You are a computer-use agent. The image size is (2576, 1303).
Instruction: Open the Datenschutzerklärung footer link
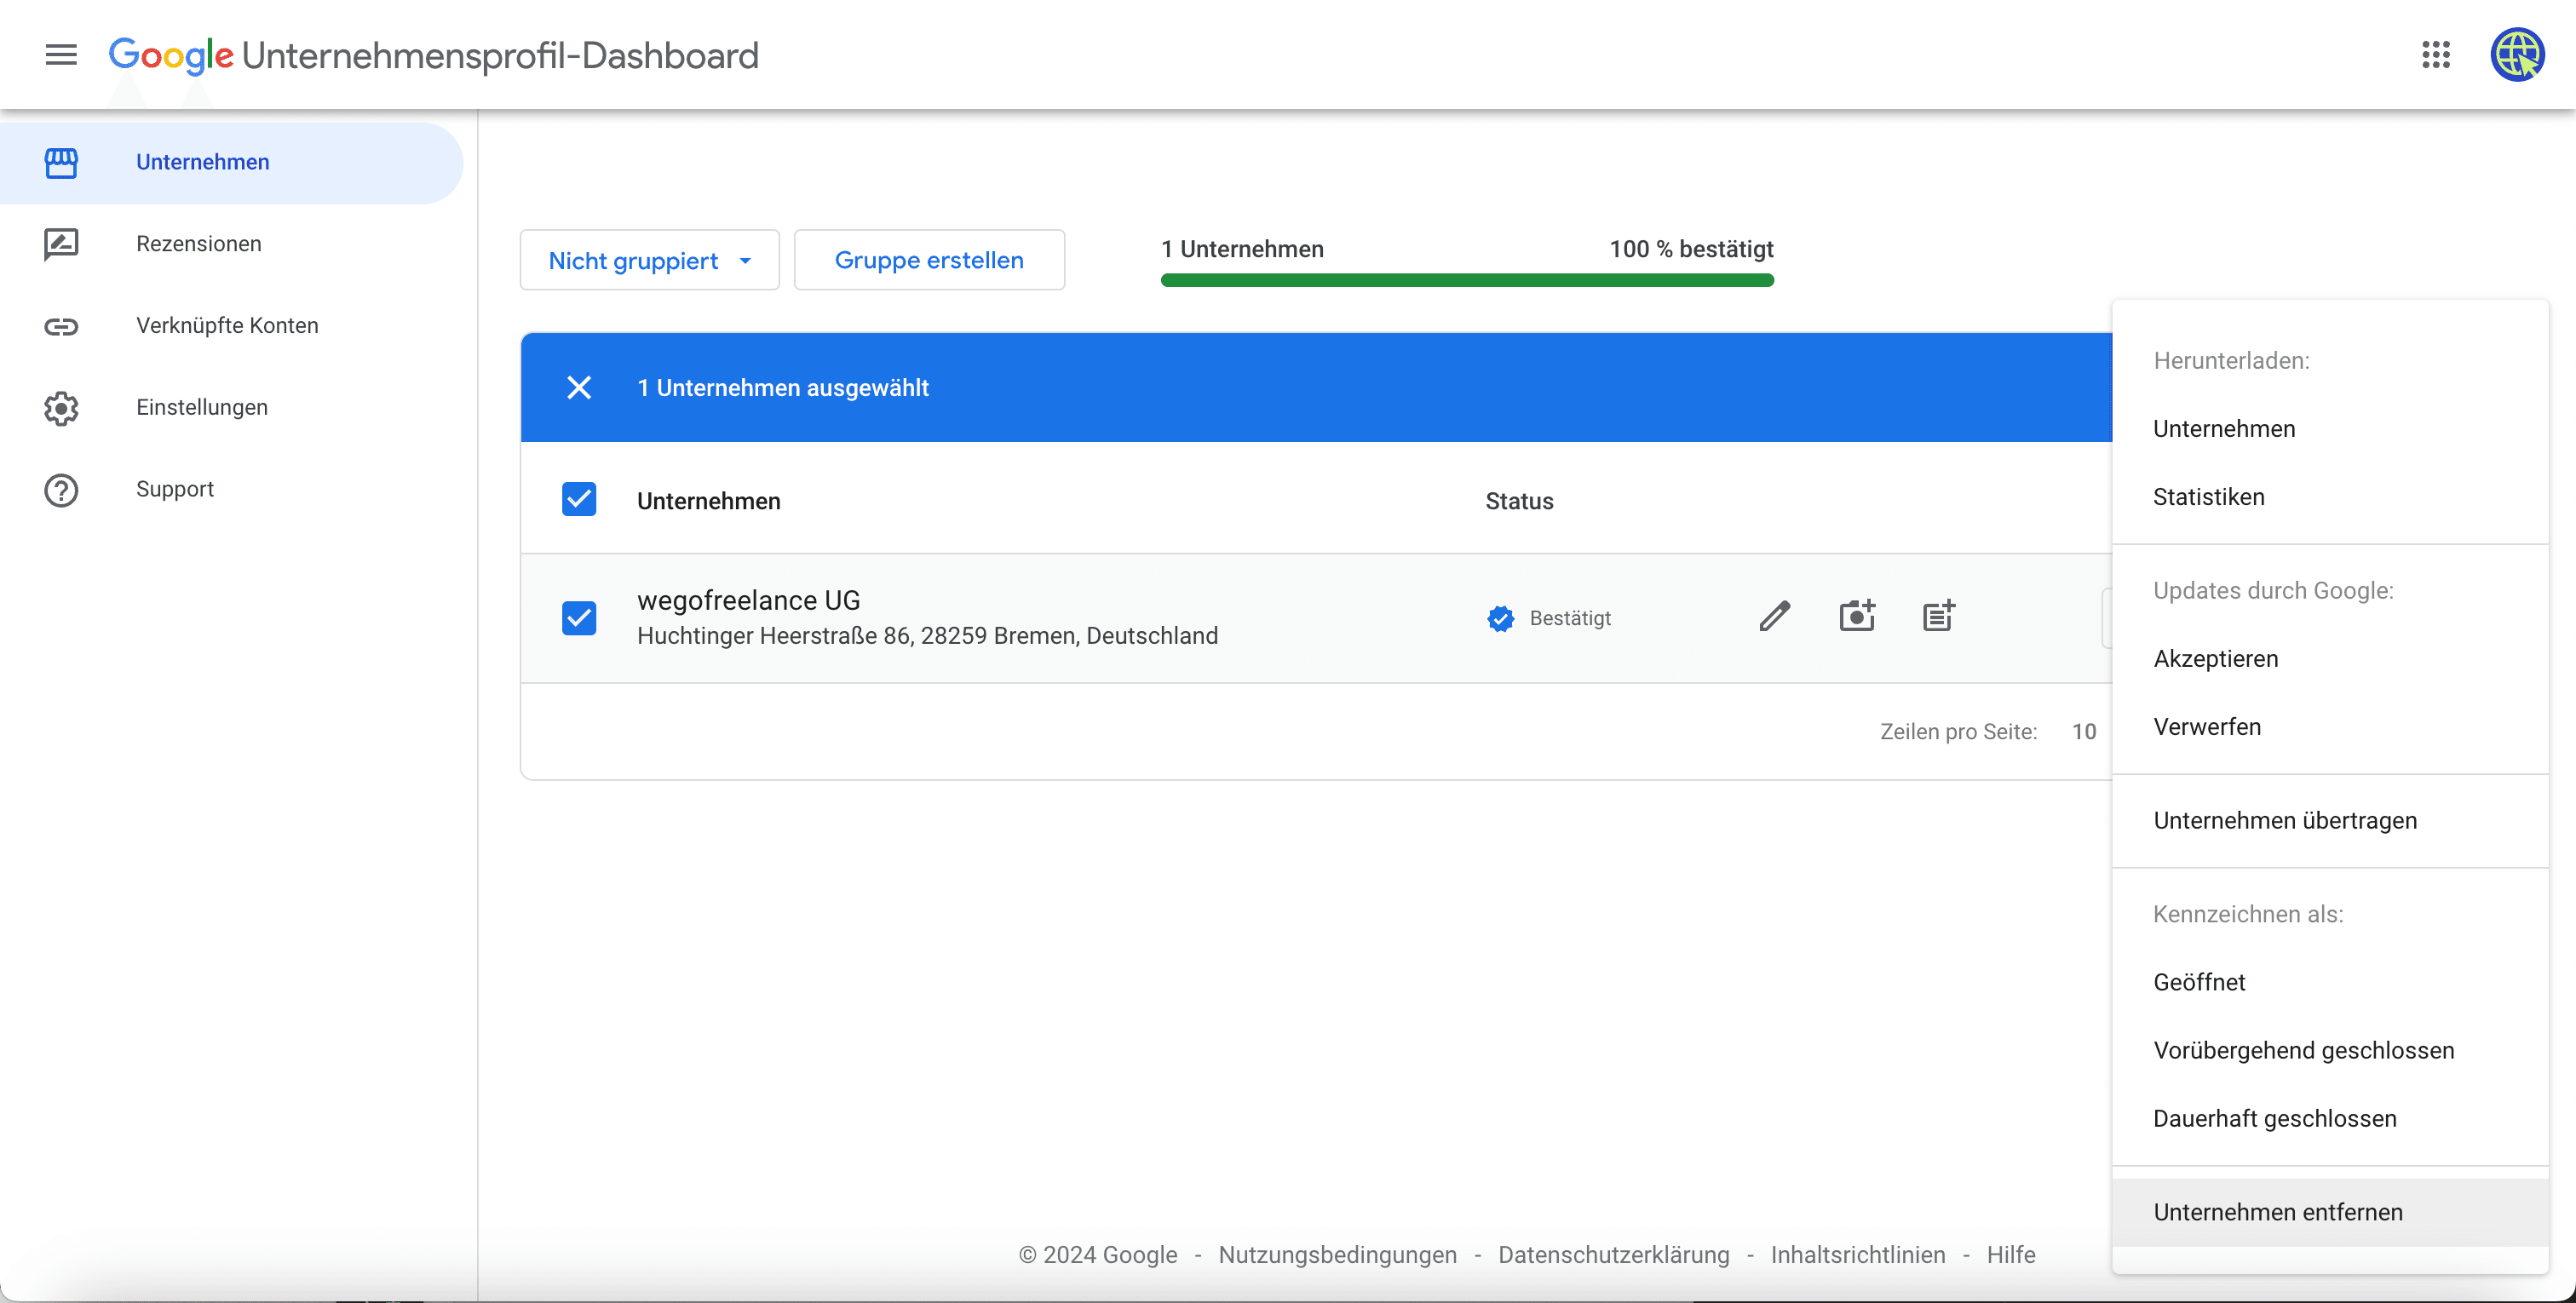tap(1613, 1255)
